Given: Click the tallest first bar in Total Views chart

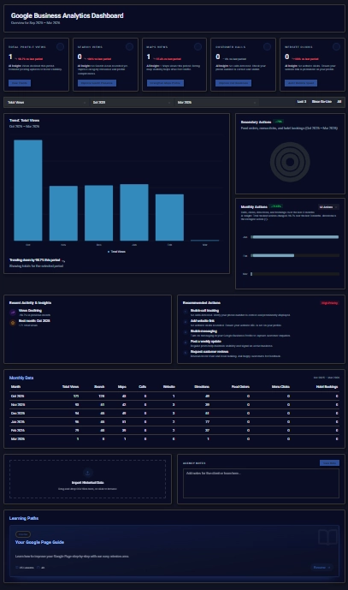Looking at the screenshot, I should pyautogui.click(x=28, y=190).
